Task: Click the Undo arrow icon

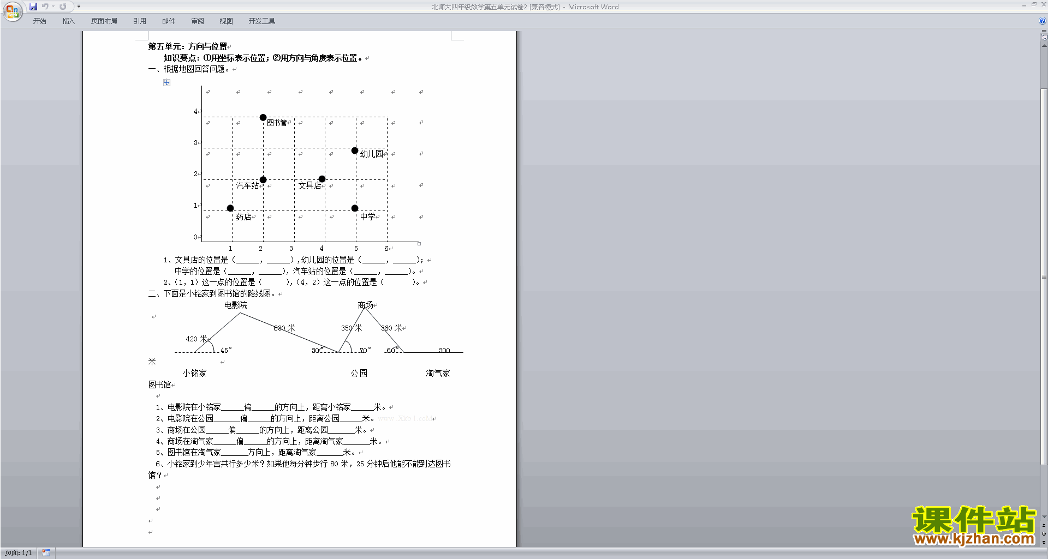Action: [45, 7]
